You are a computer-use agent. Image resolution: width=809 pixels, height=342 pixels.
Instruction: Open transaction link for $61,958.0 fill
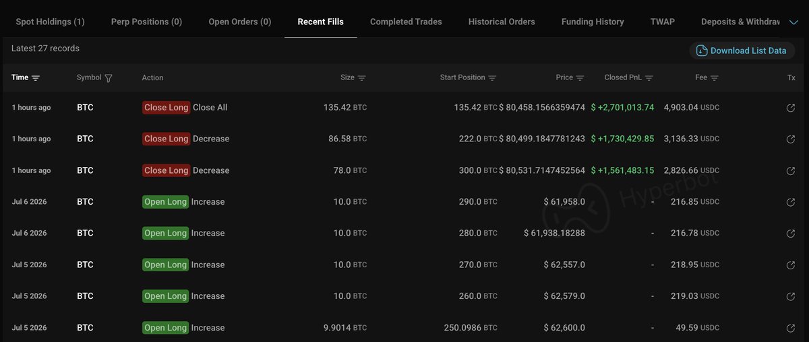coord(791,202)
